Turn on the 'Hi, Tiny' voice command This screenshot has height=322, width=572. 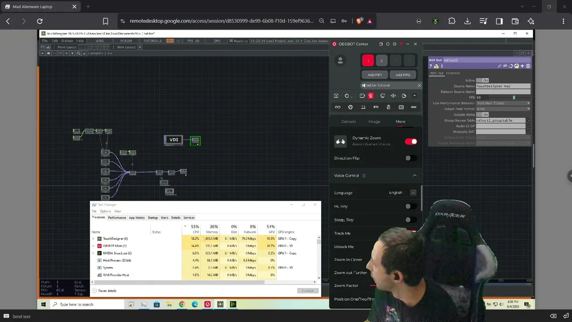tap(411, 206)
